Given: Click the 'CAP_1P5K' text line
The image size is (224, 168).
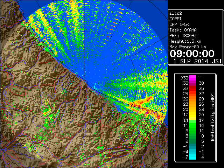Looking at the screenshot, I should pyautogui.click(x=179, y=24).
